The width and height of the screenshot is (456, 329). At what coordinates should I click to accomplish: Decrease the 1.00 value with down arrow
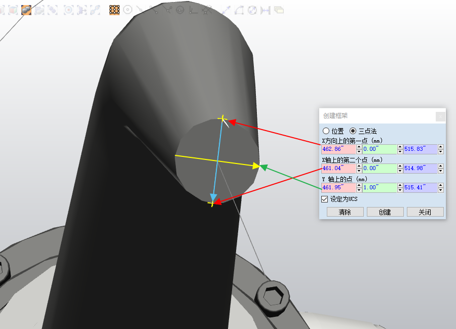[400, 190]
